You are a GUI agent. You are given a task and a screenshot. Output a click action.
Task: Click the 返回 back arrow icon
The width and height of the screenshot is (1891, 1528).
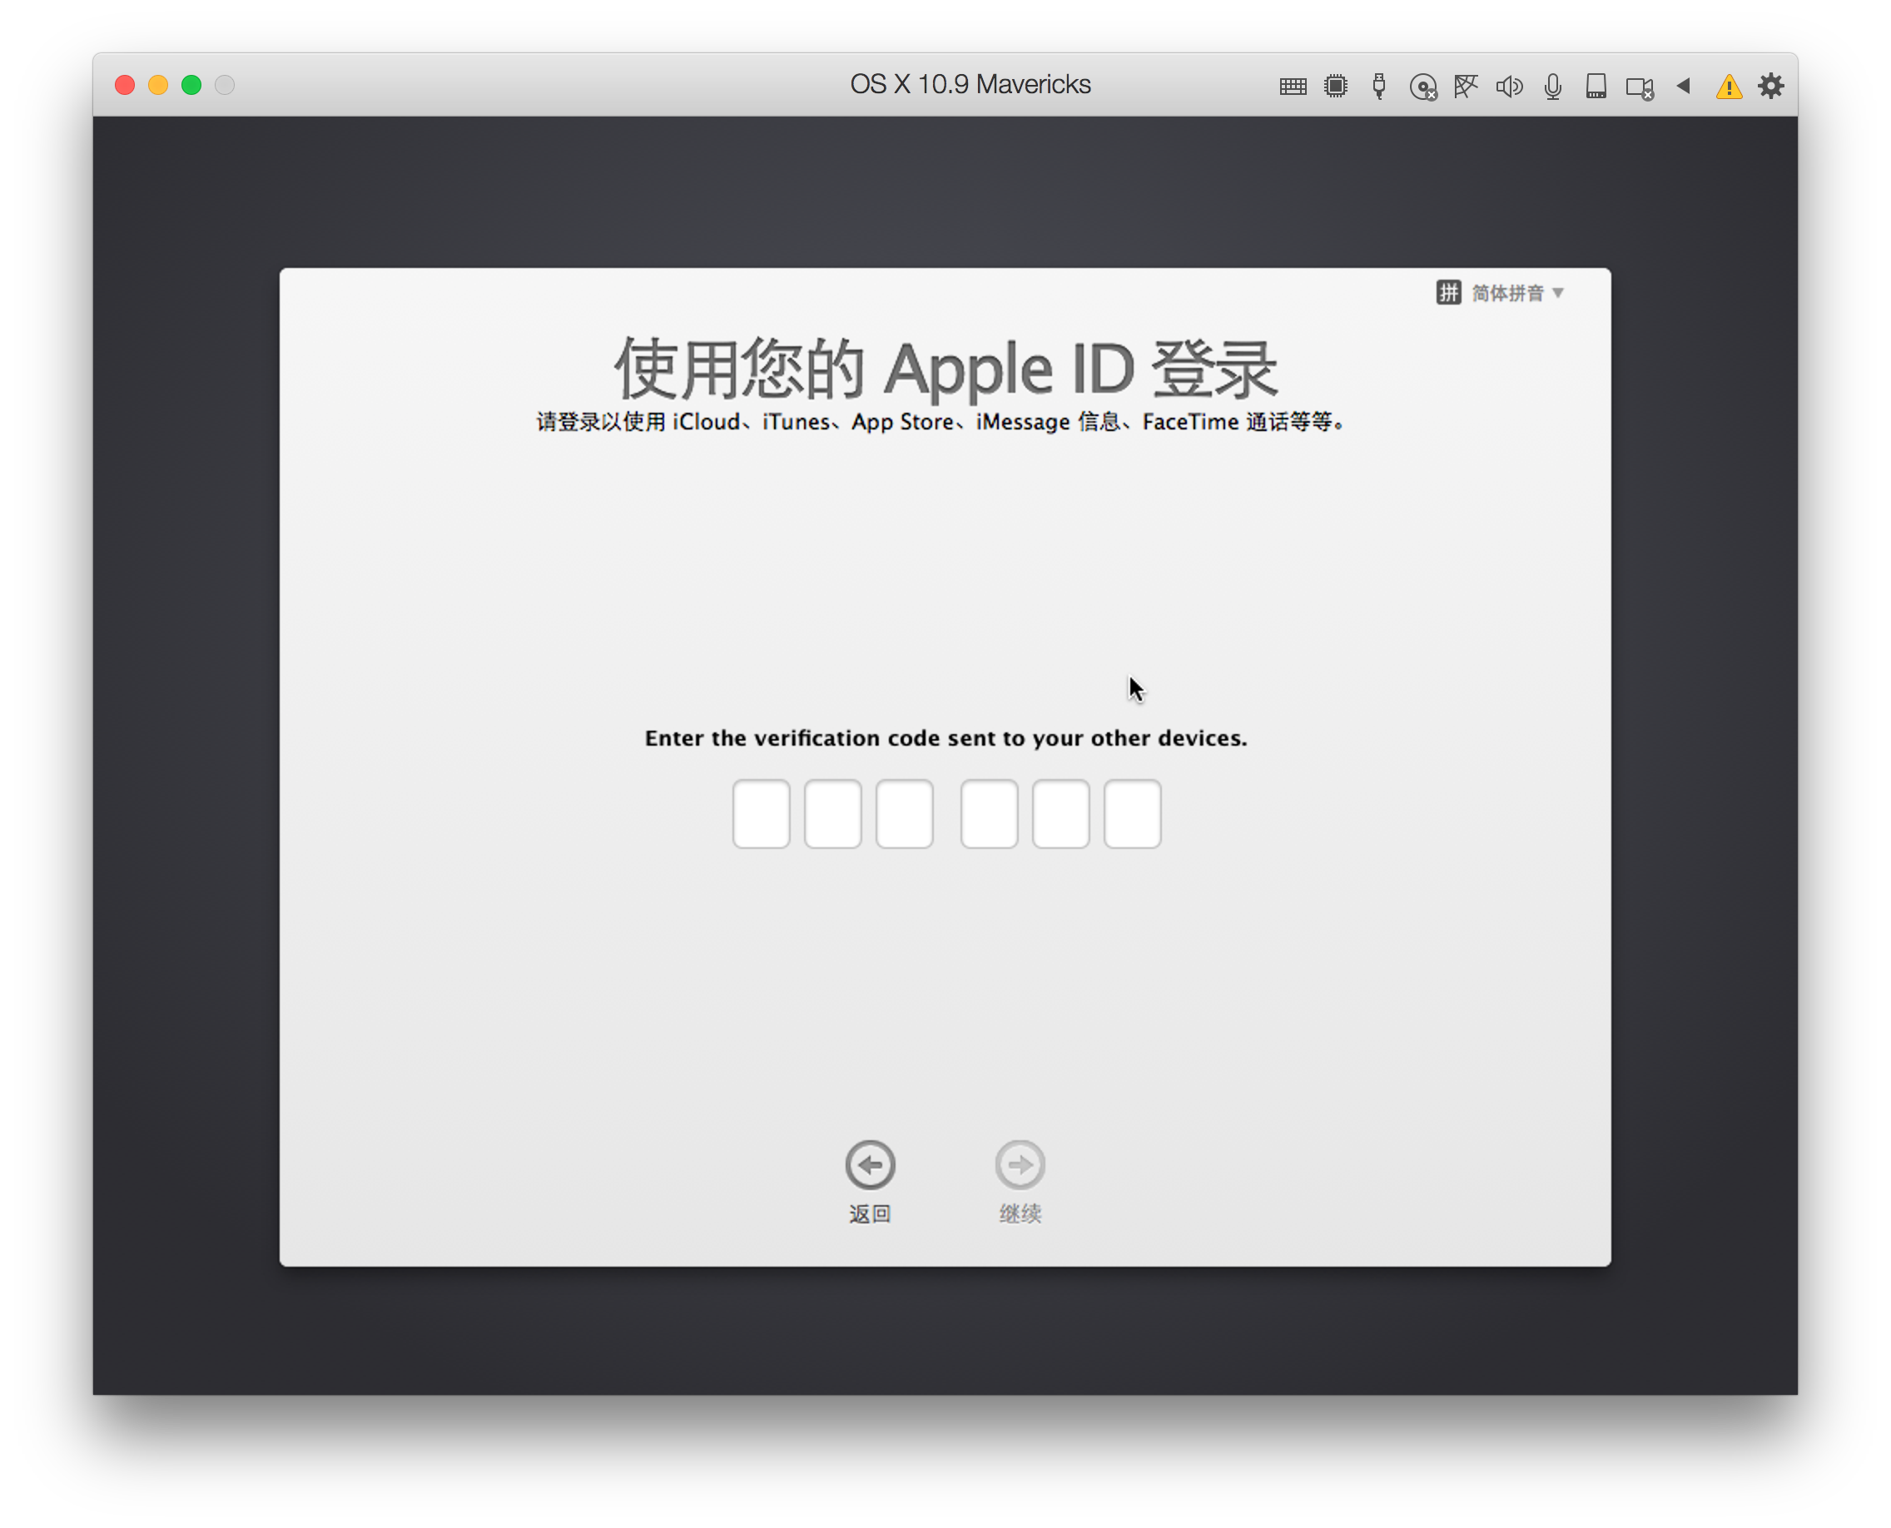(x=870, y=1163)
